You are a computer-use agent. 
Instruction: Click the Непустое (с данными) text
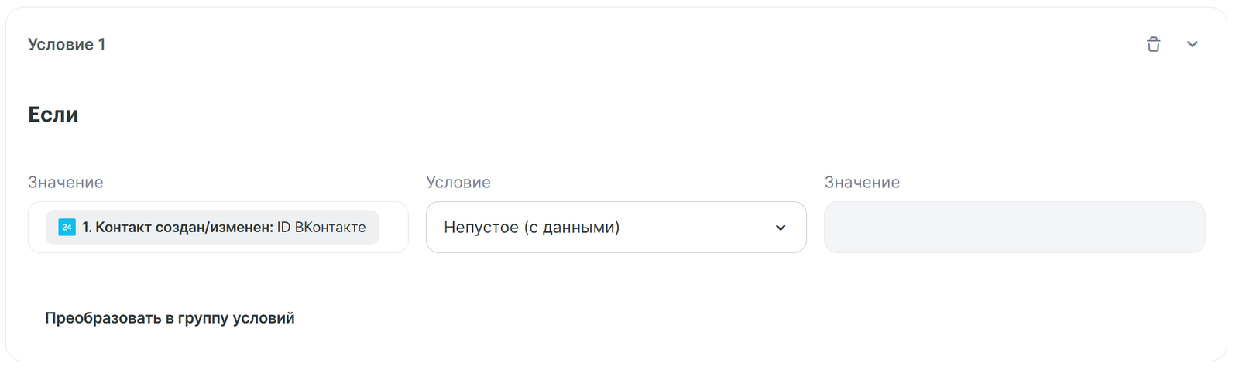point(531,228)
